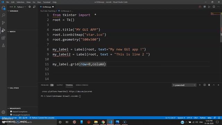Click the editor minimap
The height and width of the screenshot is (125, 222).
(x=215, y=14)
